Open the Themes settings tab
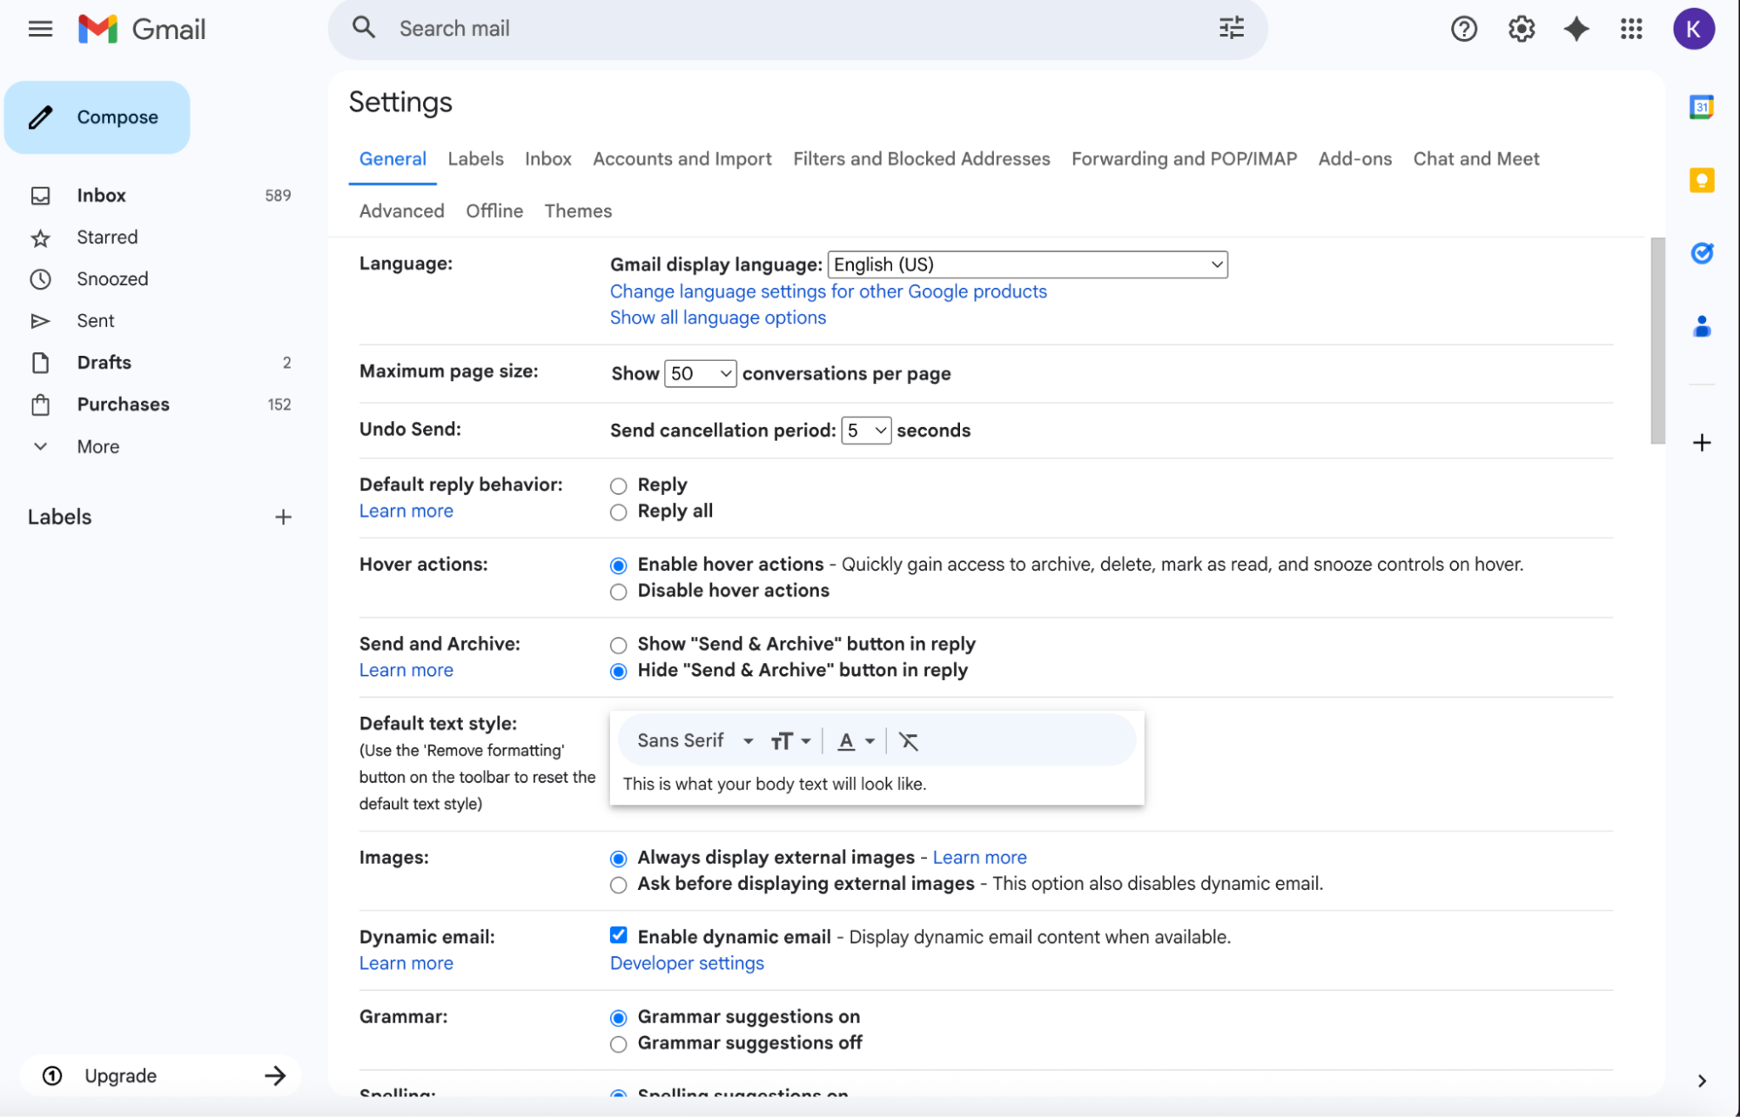 [x=577, y=211]
